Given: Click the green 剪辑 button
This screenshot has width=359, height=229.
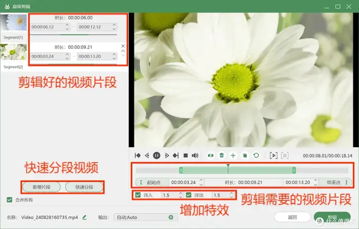Looking at the screenshot, I should 332,217.
